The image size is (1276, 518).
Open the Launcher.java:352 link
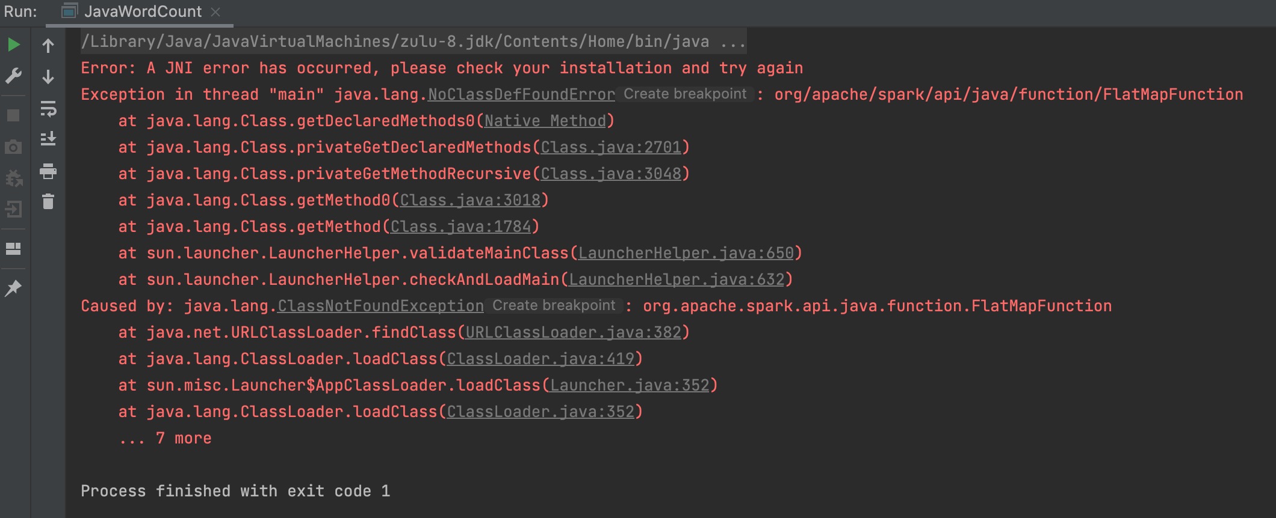(x=630, y=385)
